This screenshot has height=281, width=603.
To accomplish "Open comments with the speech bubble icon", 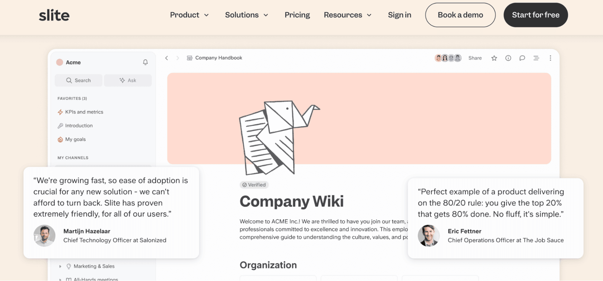I will point(522,58).
